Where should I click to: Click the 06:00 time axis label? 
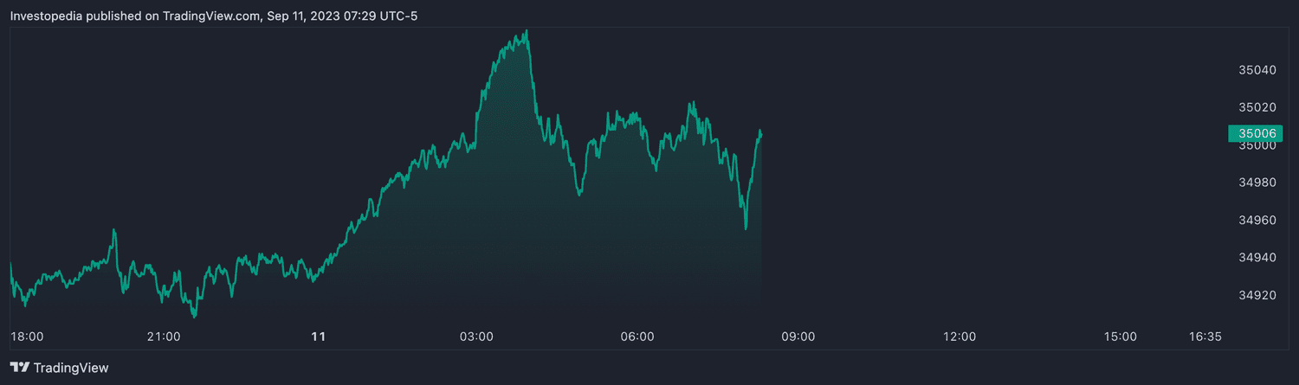(x=637, y=337)
